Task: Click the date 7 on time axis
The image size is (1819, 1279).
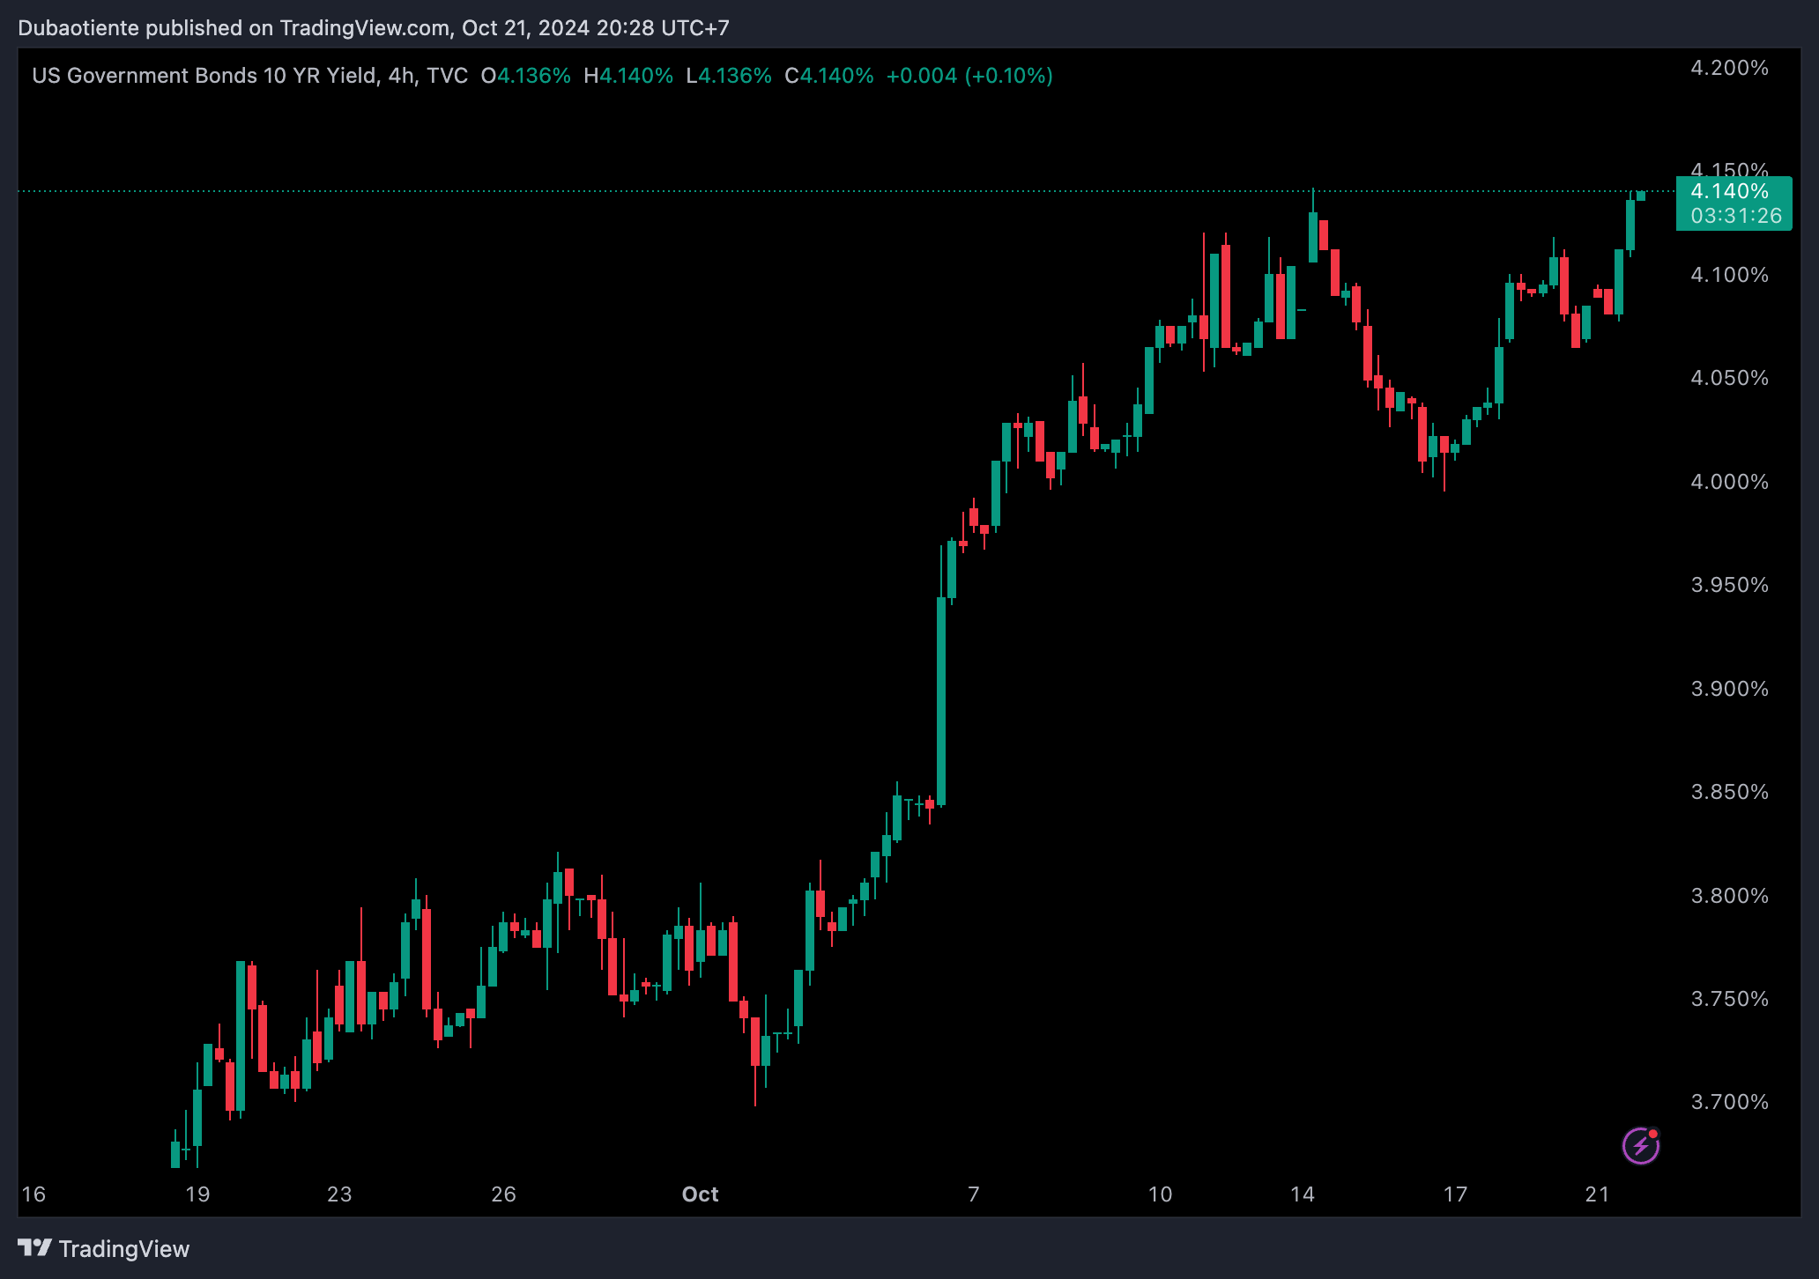Action: coord(974,1194)
